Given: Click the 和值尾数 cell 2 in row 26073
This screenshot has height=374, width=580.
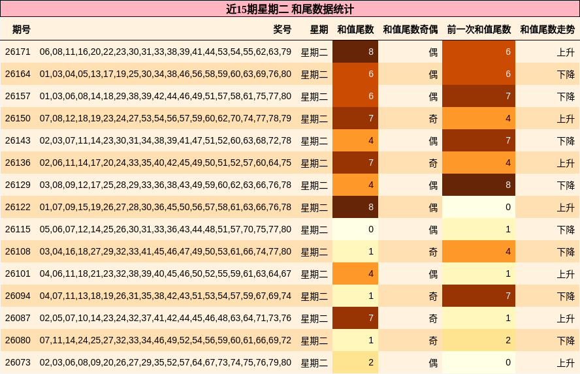Looking at the screenshot, I should click(355, 362).
